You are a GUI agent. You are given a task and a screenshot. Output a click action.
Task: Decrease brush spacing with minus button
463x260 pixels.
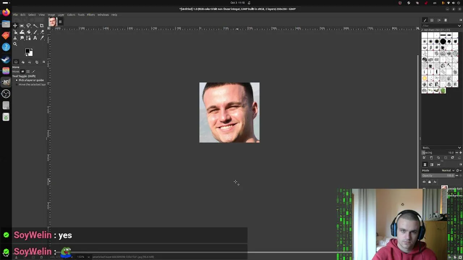457,153
